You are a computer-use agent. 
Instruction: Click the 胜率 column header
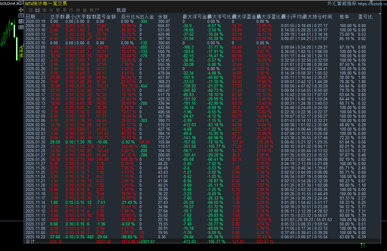[344, 17]
